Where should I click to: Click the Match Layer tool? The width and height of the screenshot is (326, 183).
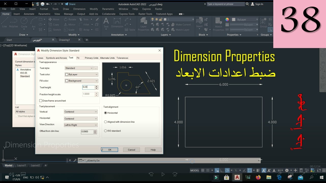(x=180, y=30)
